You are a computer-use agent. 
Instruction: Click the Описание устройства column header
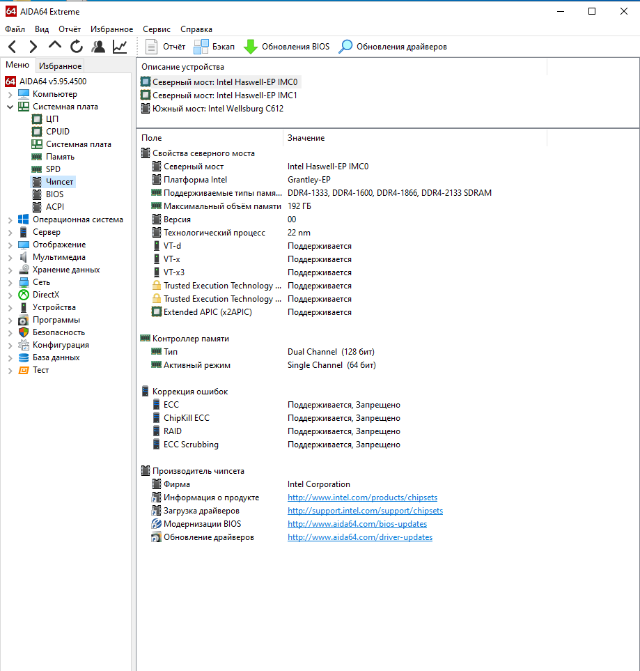(342, 67)
